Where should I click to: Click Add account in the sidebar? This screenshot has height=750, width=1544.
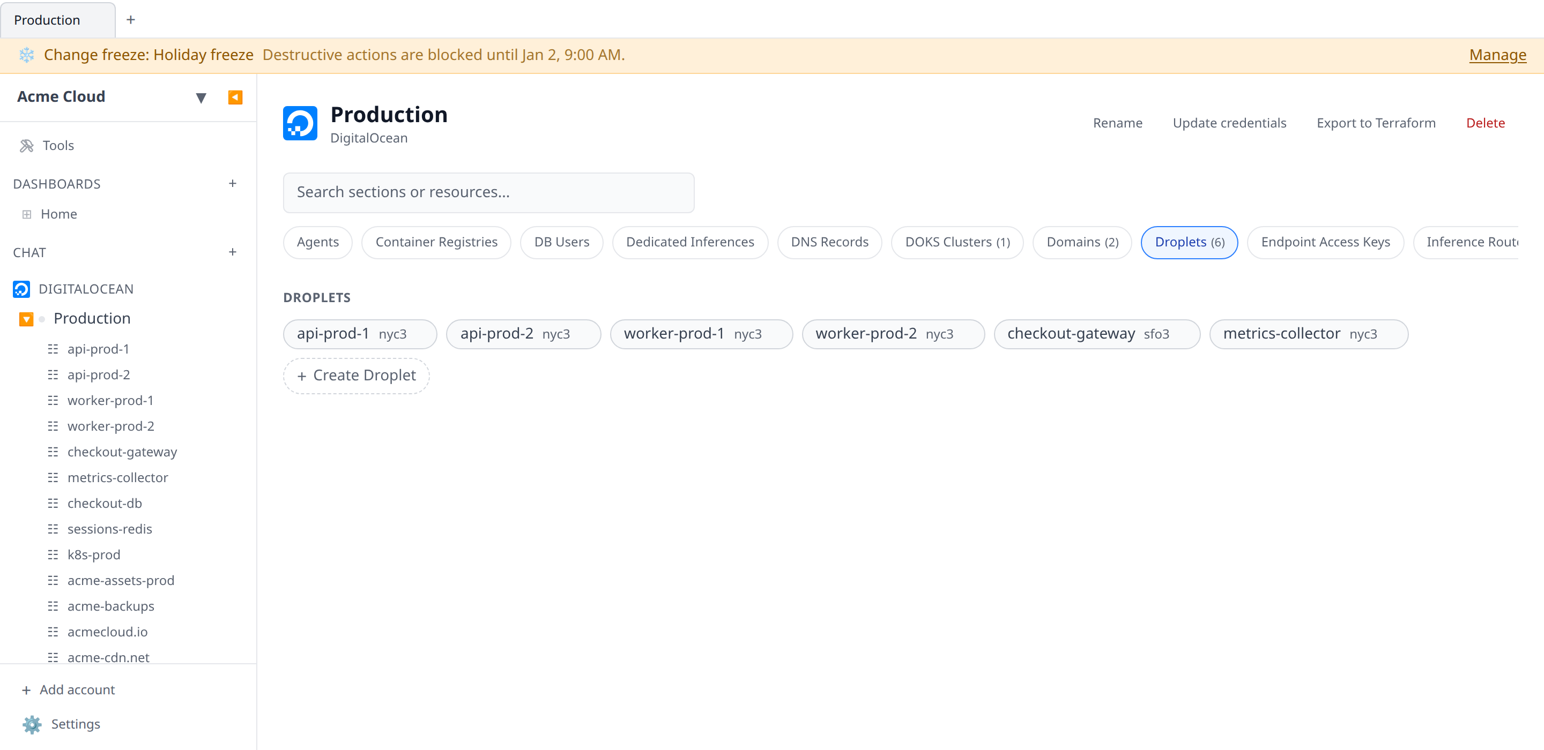(77, 690)
